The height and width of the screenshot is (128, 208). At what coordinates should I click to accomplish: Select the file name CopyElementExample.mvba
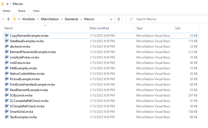click(29, 36)
